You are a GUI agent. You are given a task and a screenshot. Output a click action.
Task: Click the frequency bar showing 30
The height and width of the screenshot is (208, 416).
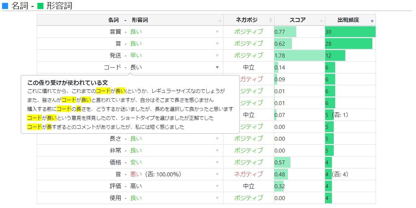[x=350, y=32]
